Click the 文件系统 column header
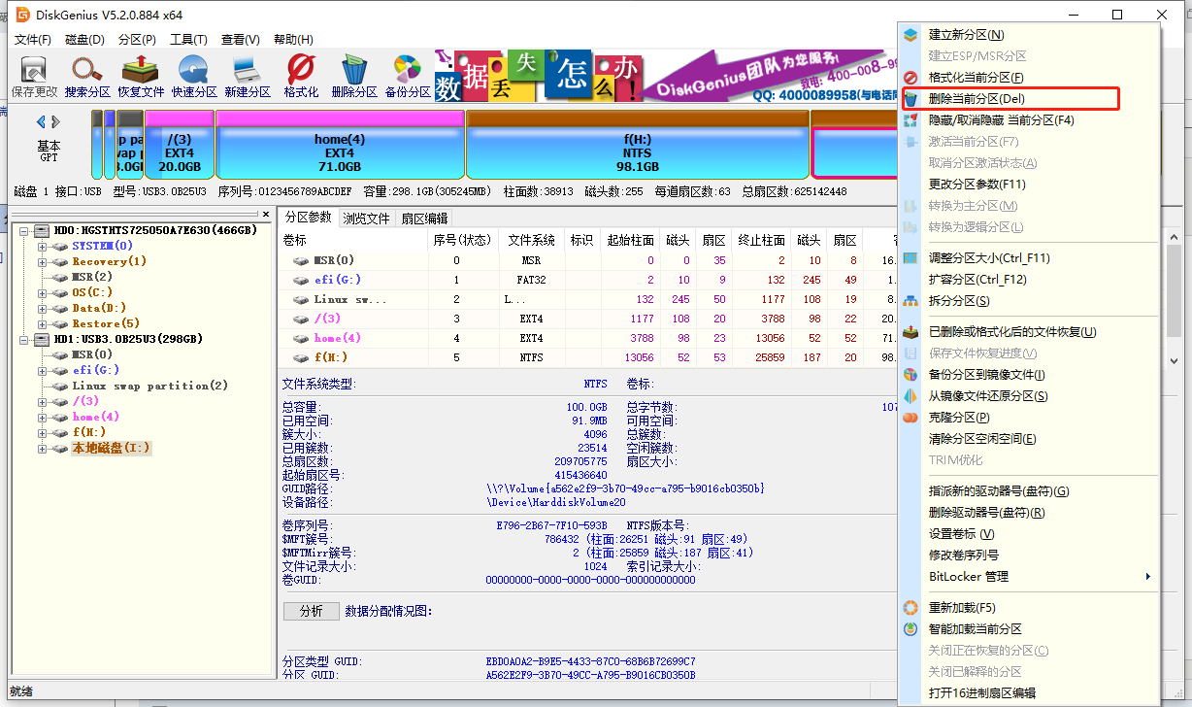Image resolution: width=1192 pixels, height=707 pixels. 532,240
